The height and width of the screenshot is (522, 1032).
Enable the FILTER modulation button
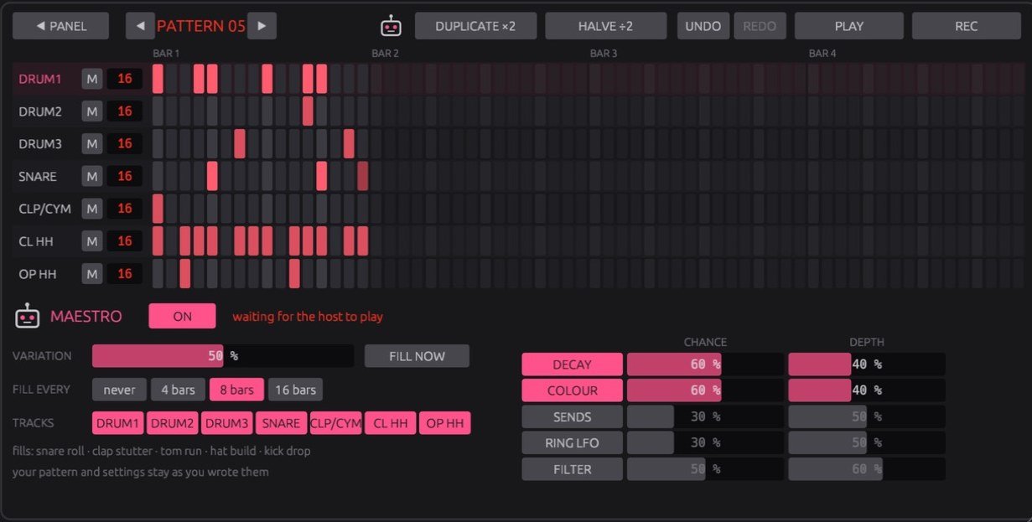(x=572, y=469)
